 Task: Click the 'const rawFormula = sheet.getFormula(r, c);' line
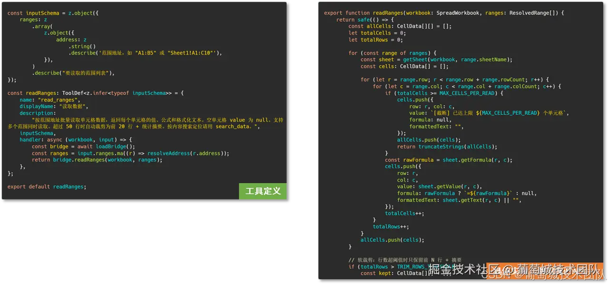coord(449,160)
